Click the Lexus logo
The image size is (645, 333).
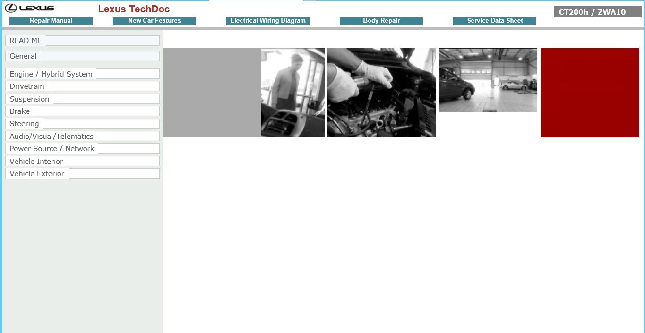tap(29, 8)
